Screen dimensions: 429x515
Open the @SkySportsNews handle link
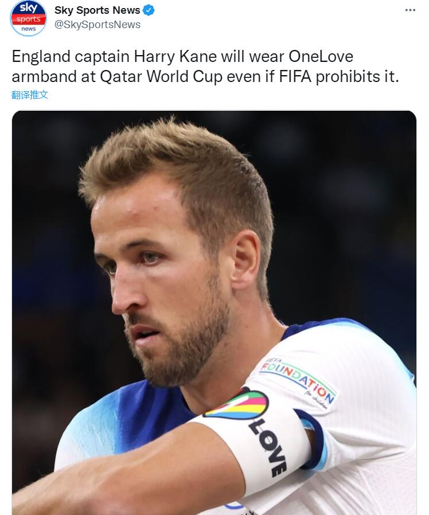pyautogui.click(x=97, y=25)
